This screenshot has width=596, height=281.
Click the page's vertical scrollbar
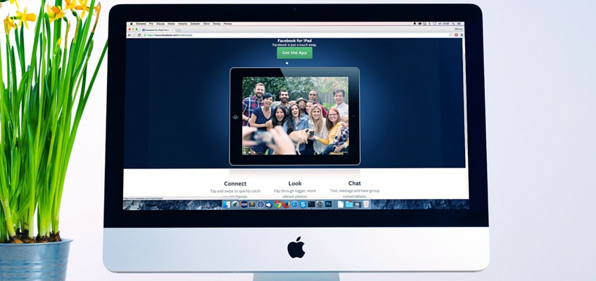[x=465, y=103]
